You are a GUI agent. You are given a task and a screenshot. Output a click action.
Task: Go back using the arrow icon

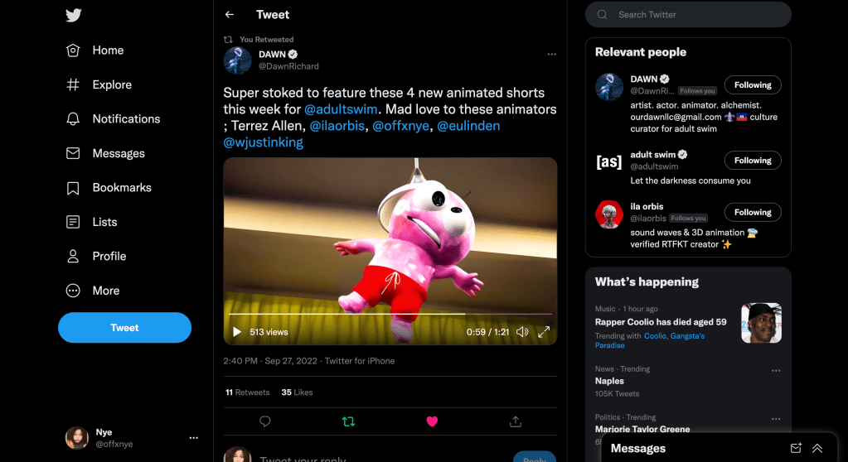pyautogui.click(x=230, y=15)
